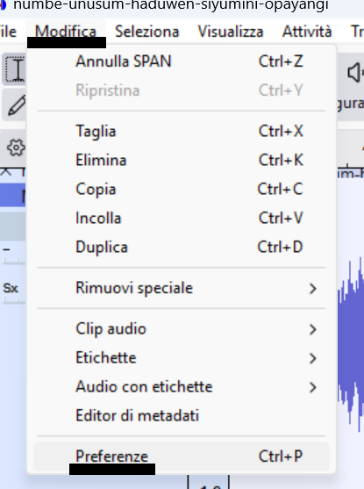Open the Seleziona menu
The height and width of the screenshot is (489, 364).
pyautogui.click(x=147, y=32)
